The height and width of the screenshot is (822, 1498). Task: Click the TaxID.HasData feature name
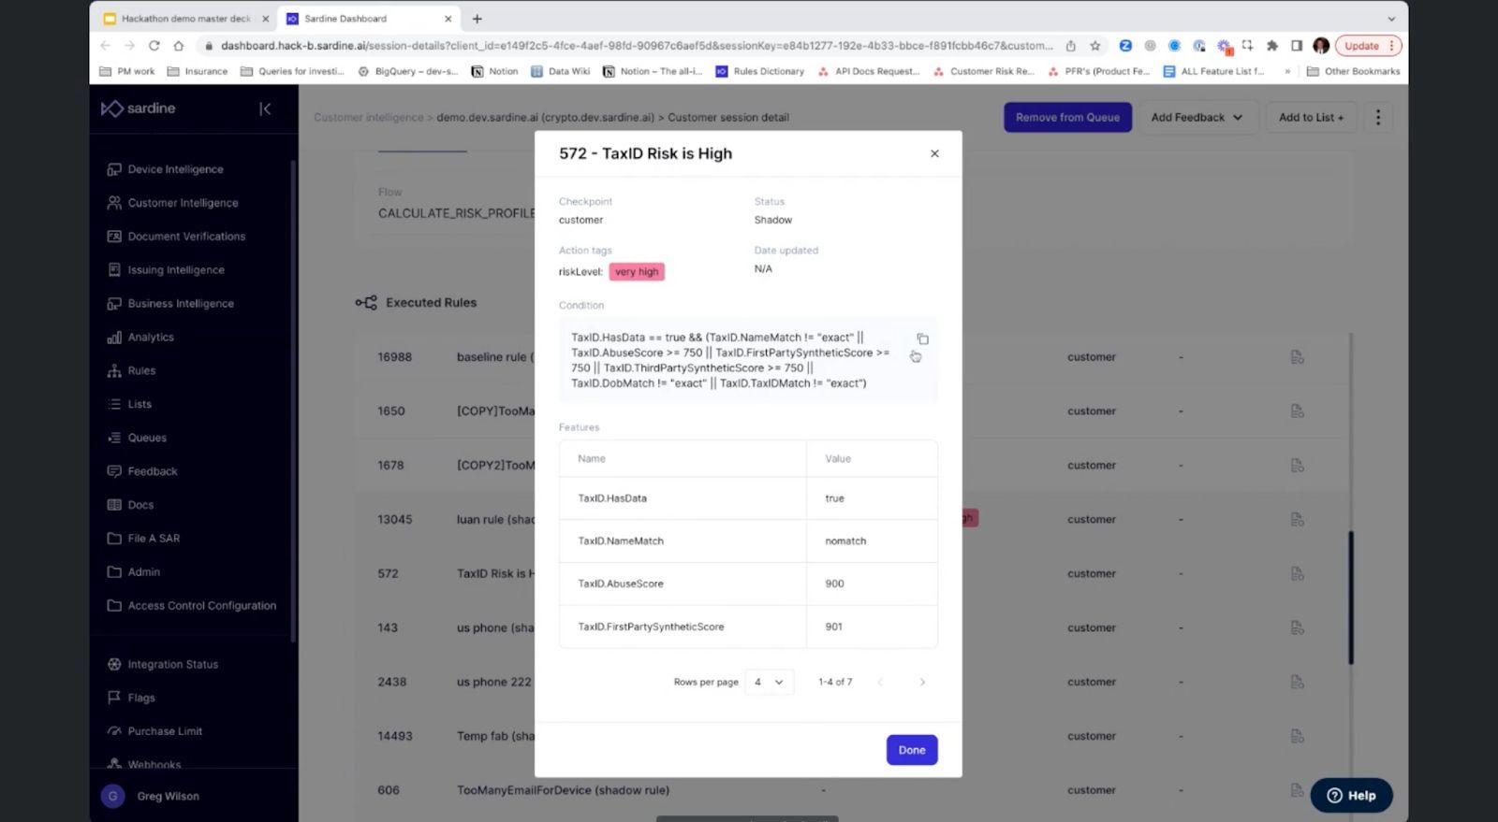[612, 498]
